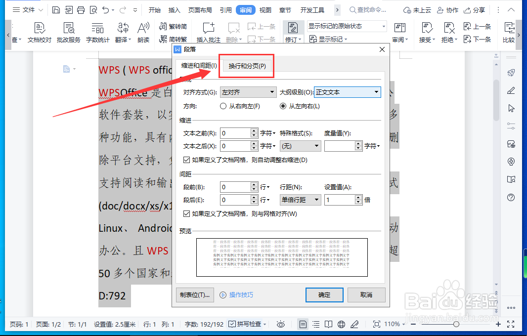The height and width of the screenshot is (336, 527).
Task: Click 比较 compare documents icon
Action: (x=509, y=33)
